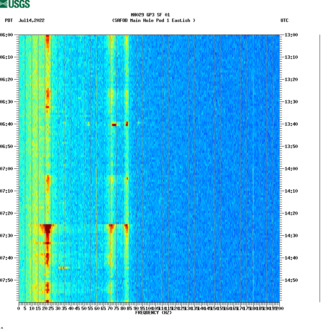Screen dimensions: 336x332
Task: Click the 0 Hz frequency tick label
Action: 18,308
